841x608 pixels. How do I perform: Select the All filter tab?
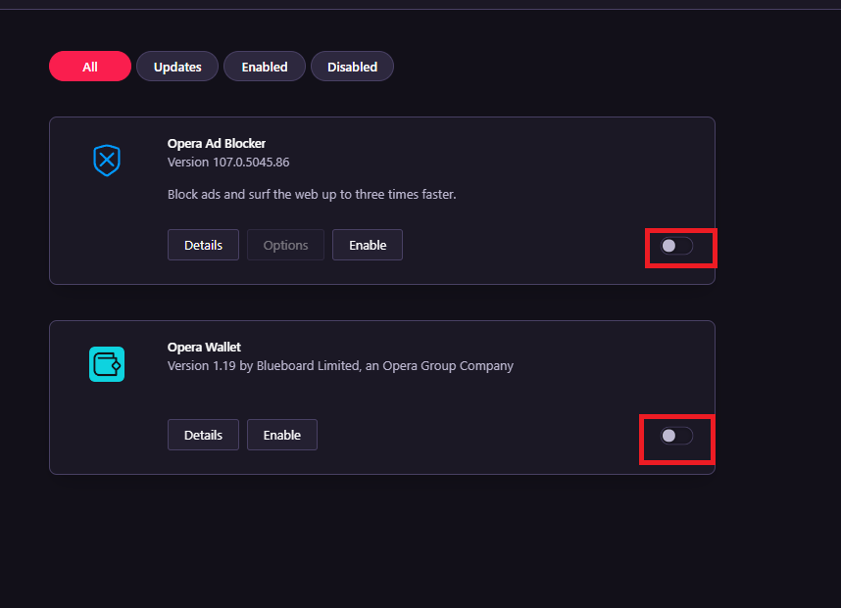coord(90,67)
